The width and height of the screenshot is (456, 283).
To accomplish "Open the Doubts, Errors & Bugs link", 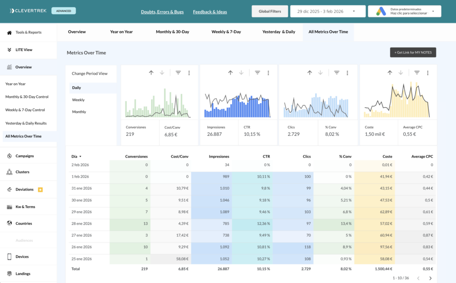I will (x=163, y=12).
